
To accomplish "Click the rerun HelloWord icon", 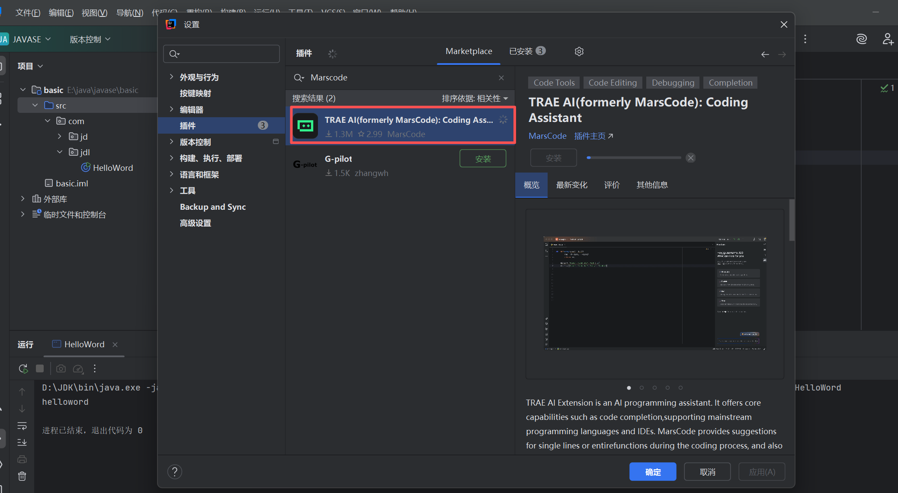I will click(23, 368).
